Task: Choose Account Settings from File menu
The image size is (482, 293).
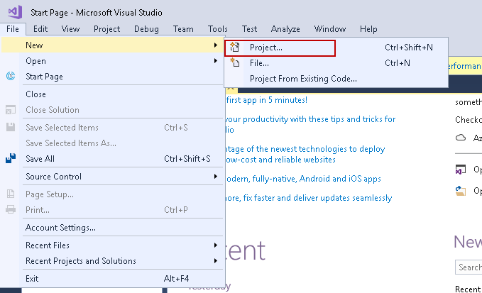Action: coord(60,228)
